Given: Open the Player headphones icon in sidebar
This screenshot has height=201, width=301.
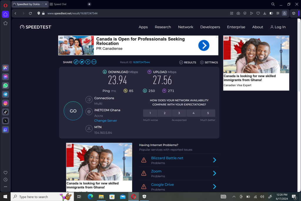Looking at the screenshot, I should tap(5, 129).
